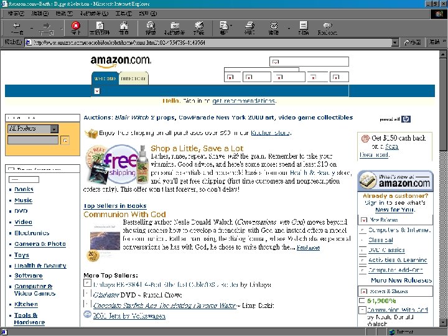Click the red Sega Dreamcast swirl icon
This screenshot has width=448, height=336.
(x=365, y=139)
